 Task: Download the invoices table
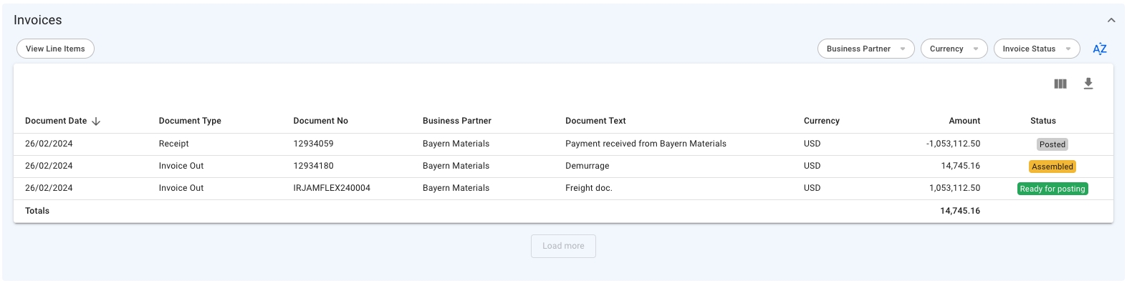pos(1088,84)
